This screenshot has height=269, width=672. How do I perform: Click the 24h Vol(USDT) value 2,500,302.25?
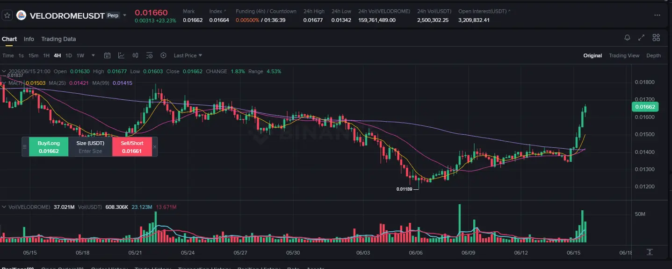pyautogui.click(x=433, y=20)
